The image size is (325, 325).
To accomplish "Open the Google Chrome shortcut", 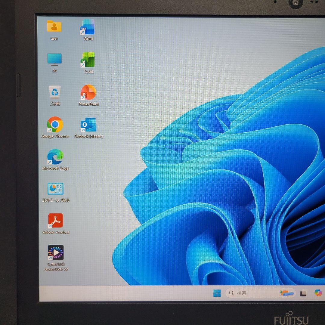I will 55,125.
